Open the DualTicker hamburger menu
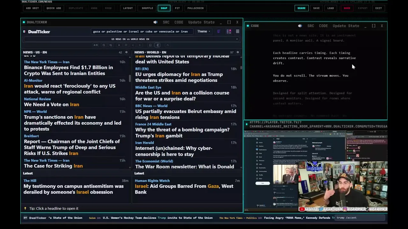This screenshot has height=229, width=408. [x=237, y=31]
